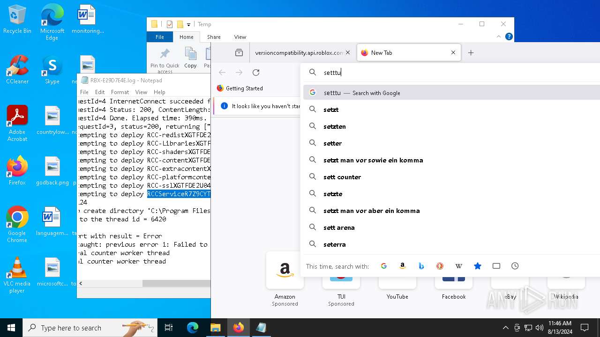Click Notepad horizontal scrollbar left arrow
600x337 pixels.
click(x=81, y=283)
